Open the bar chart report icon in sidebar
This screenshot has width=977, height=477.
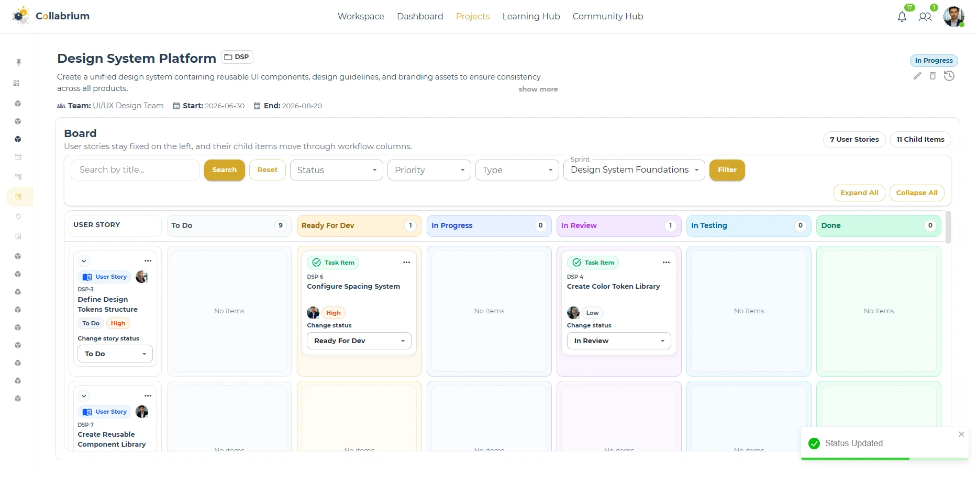(18, 236)
